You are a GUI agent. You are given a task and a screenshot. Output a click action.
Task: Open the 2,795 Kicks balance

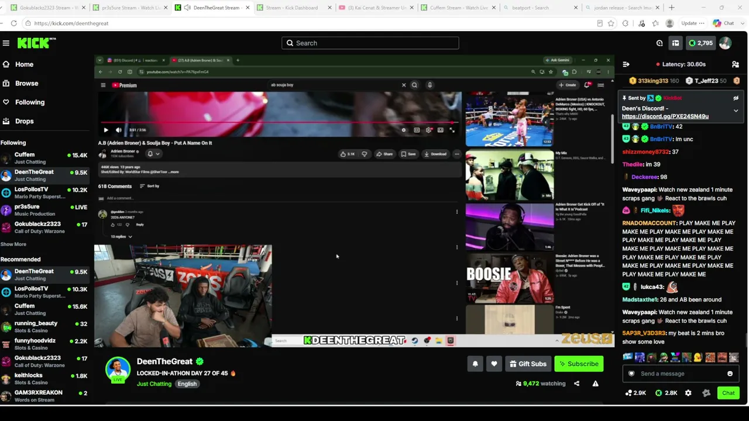[x=700, y=43]
